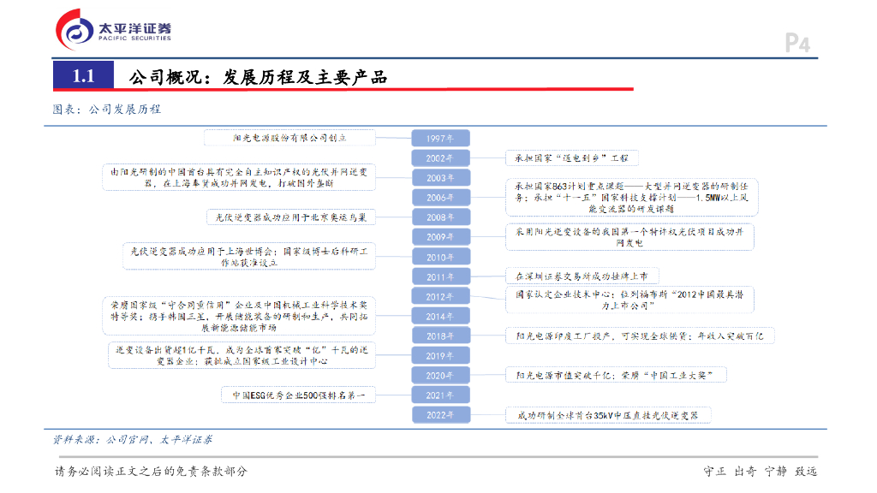Click the box 阳光电源印度工厂投产
877x493 pixels.
pos(640,336)
